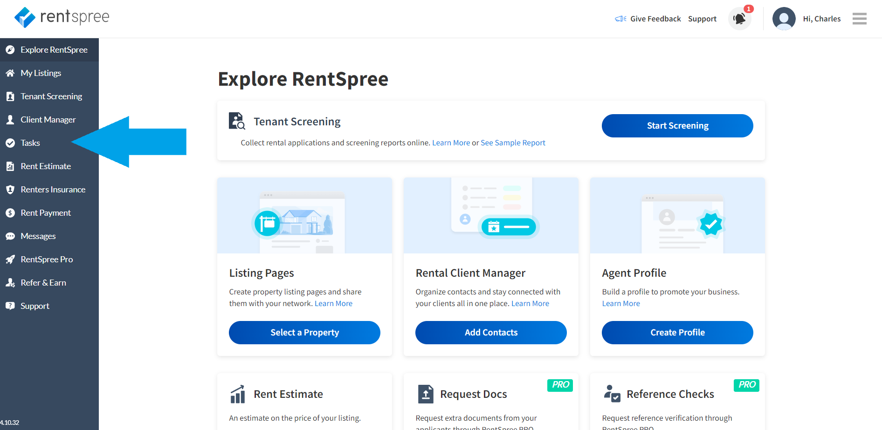Click the Rent Estimate card chart icon
This screenshot has height=430, width=882.
(238, 394)
